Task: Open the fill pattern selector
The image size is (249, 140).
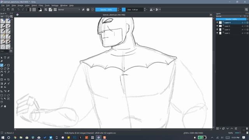Action: point(34,10)
